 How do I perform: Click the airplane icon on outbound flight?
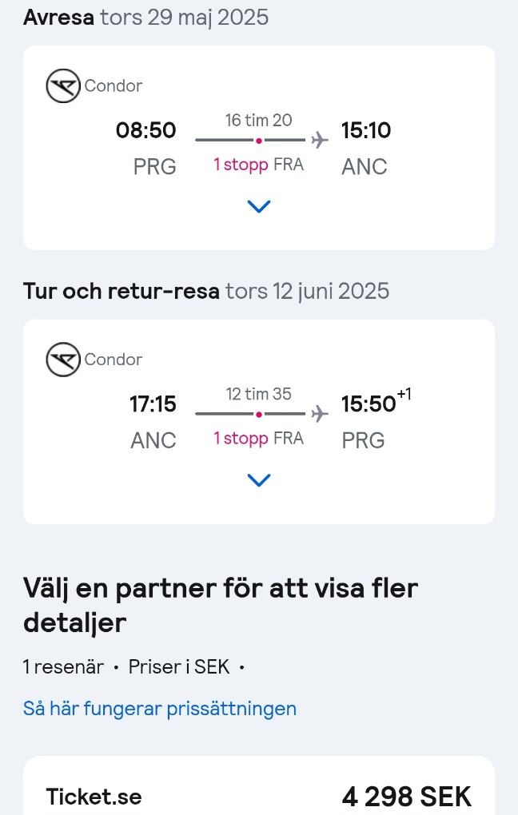point(319,140)
